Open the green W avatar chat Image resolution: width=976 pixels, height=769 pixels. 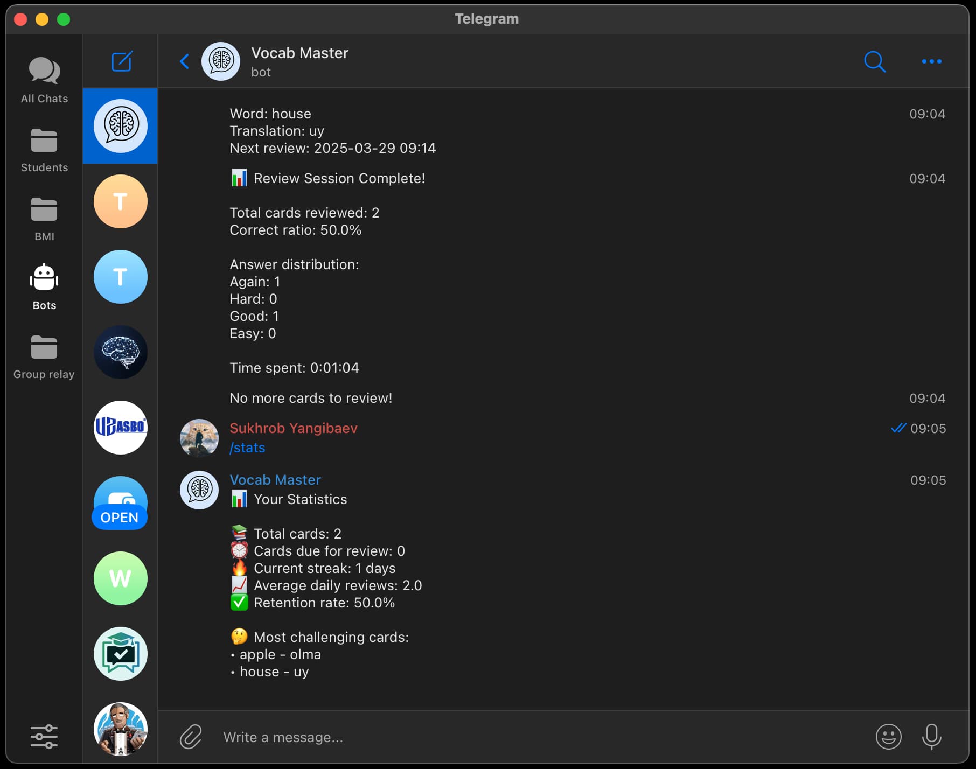[x=121, y=578]
